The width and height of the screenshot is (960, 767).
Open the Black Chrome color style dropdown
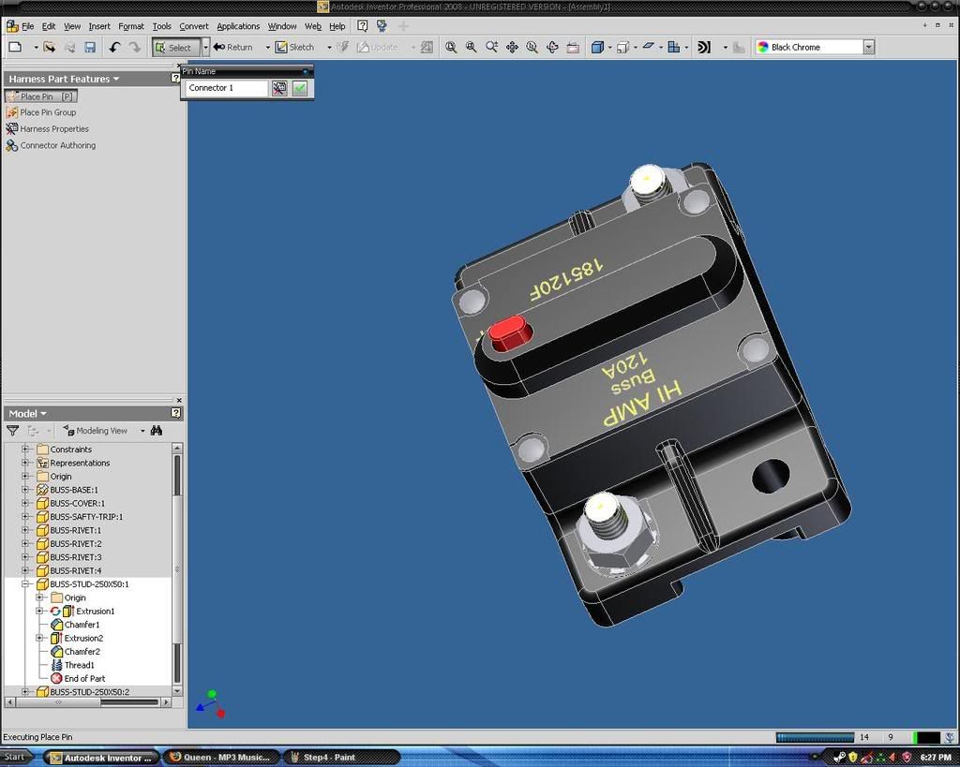[x=868, y=47]
